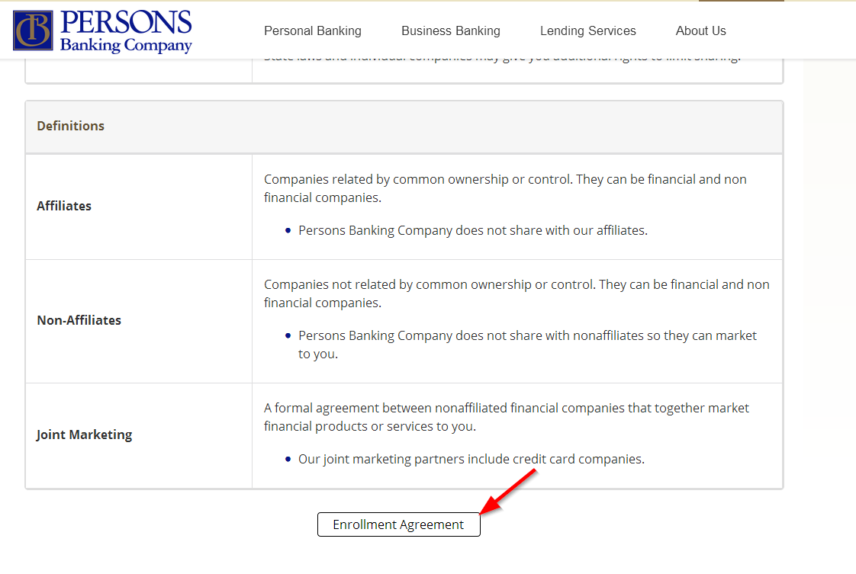The image size is (856, 574).
Task: Click the bullet before the affiliates sharing statement
Action: [x=288, y=231]
